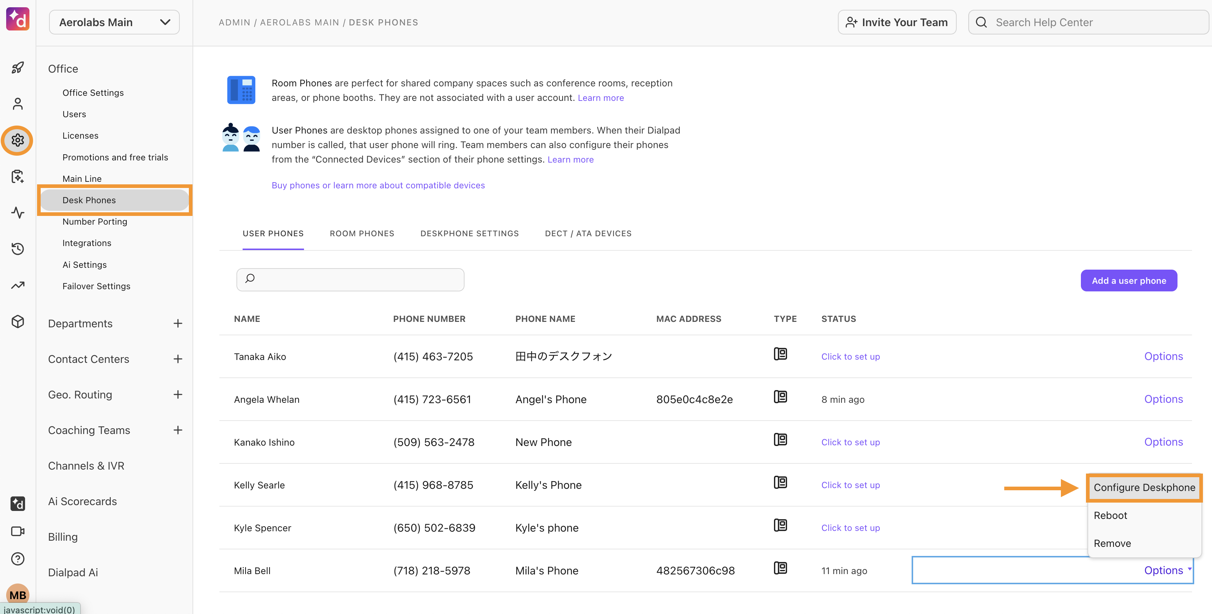
Task: Open Licenses in the Office menu
Action: pos(80,135)
